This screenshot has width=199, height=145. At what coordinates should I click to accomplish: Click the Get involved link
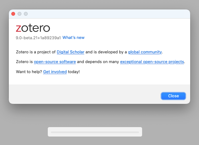tap(55, 72)
